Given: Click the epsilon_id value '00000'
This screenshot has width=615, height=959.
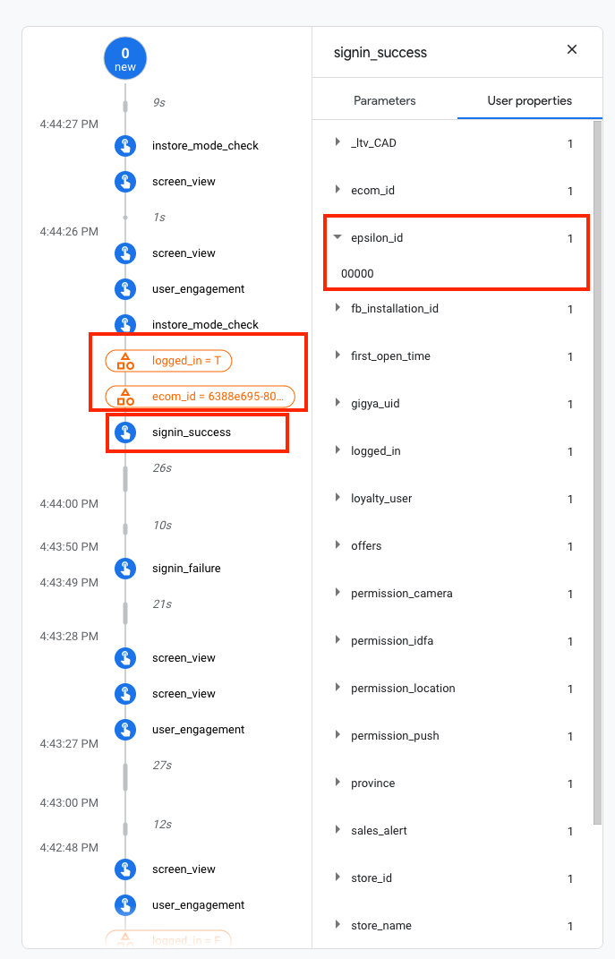Looking at the screenshot, I should (x=357, y=273).
